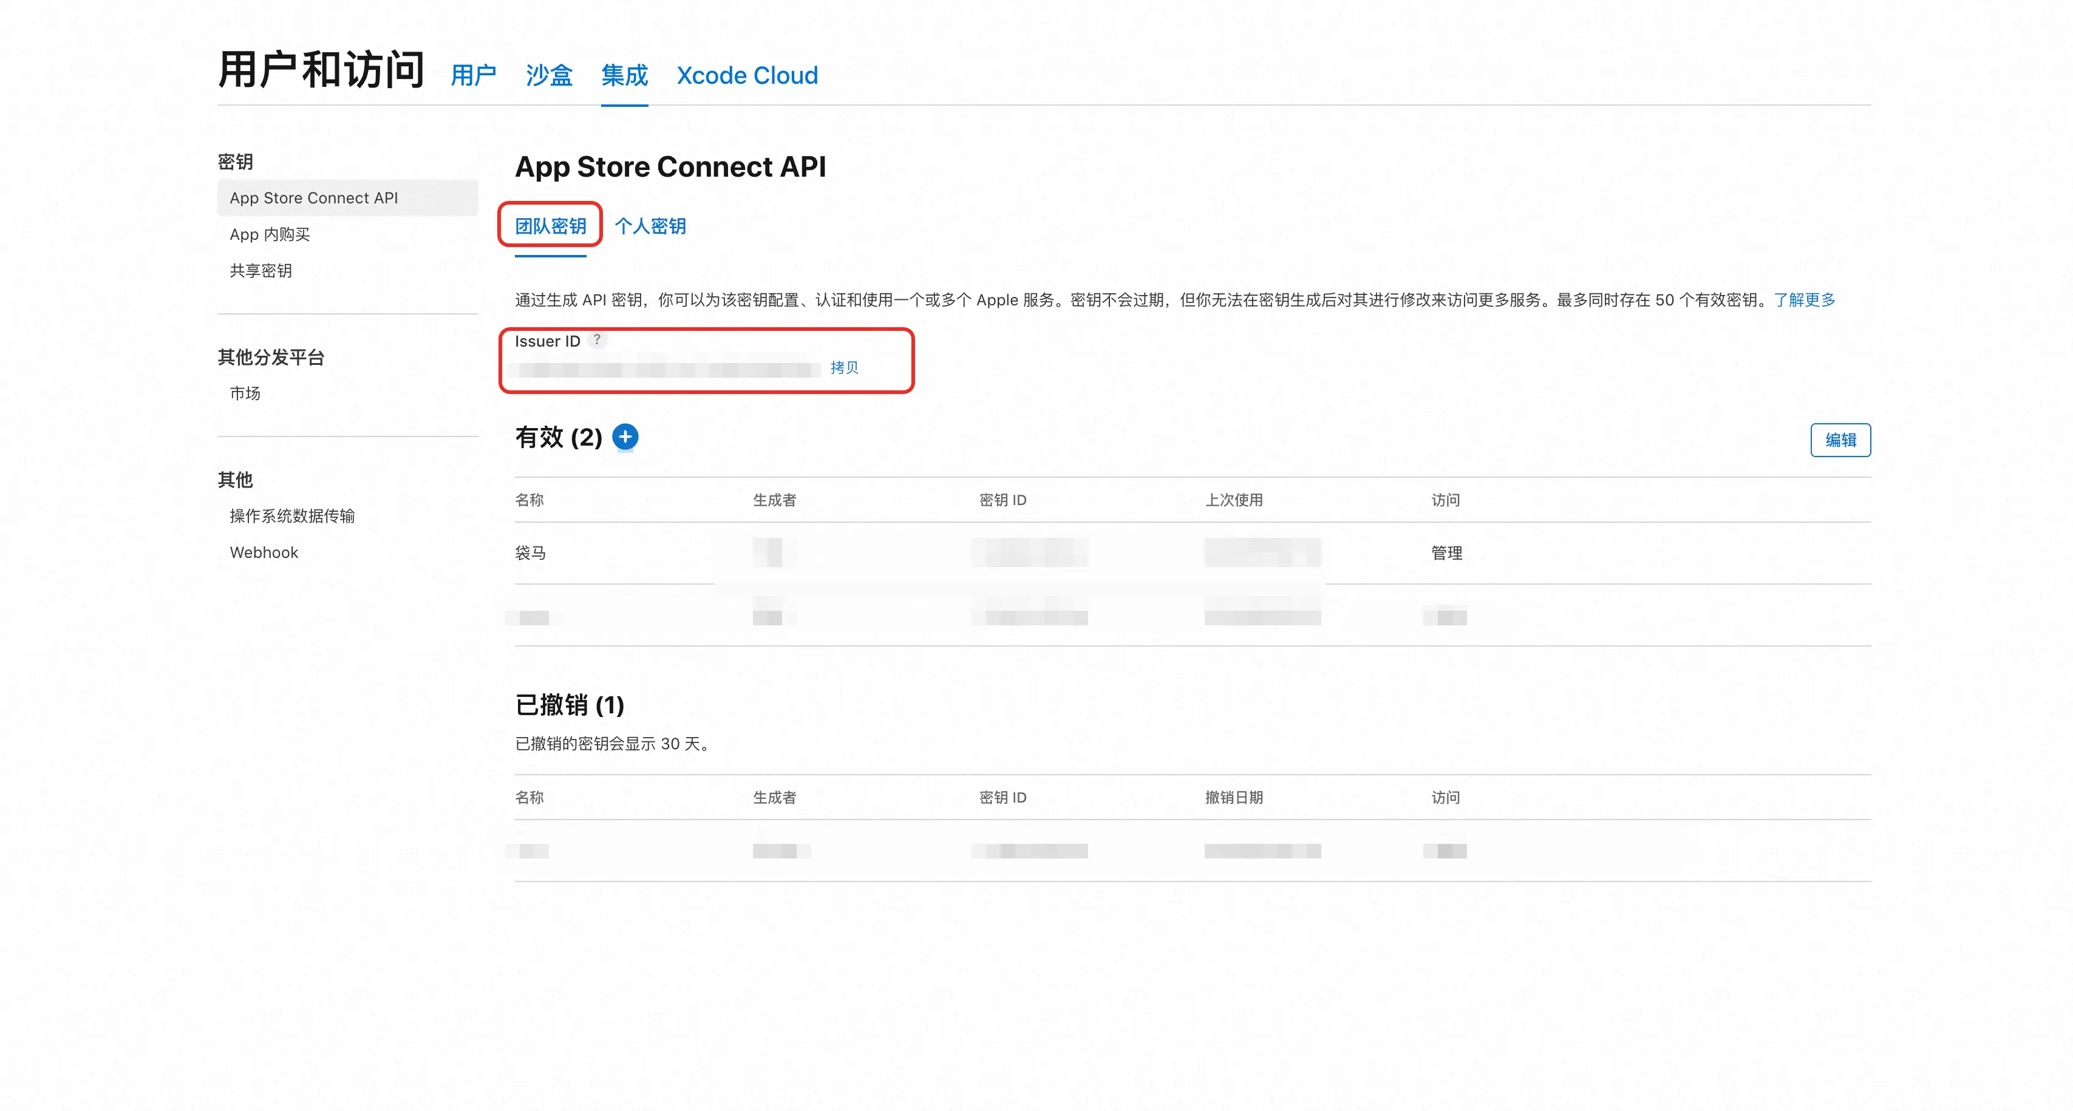Viewport: 2073px width, 1111px height.
Task: Open 市场 under 其他分发平台
Action: [245, 393]
